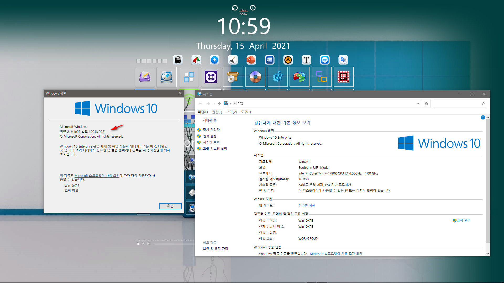504x283 pixels.
Task: Open 원격 설정 from the sidebar
Action: point(210,136)
